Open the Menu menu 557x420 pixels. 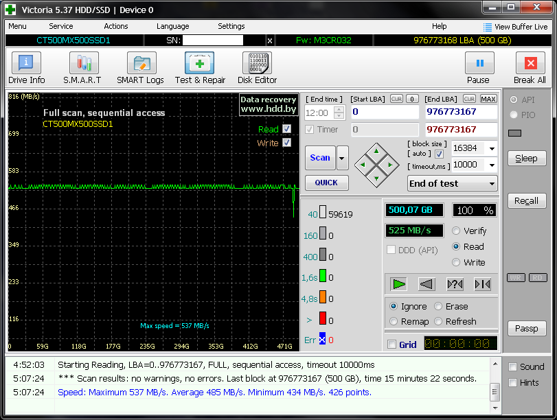tap(17, 26)
